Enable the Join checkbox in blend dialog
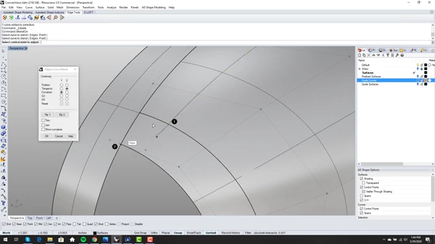This screenshot has width=435, height=244. (x=43, y=125)
